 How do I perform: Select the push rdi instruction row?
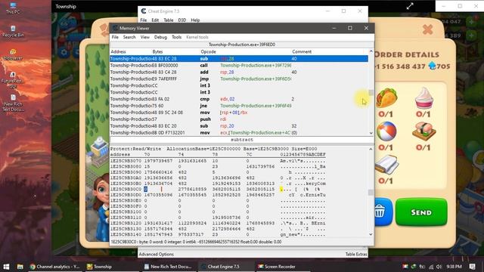point(239,119)
